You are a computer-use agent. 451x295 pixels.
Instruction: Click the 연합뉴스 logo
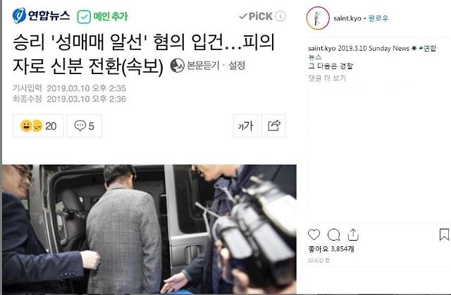click(41, 16)
